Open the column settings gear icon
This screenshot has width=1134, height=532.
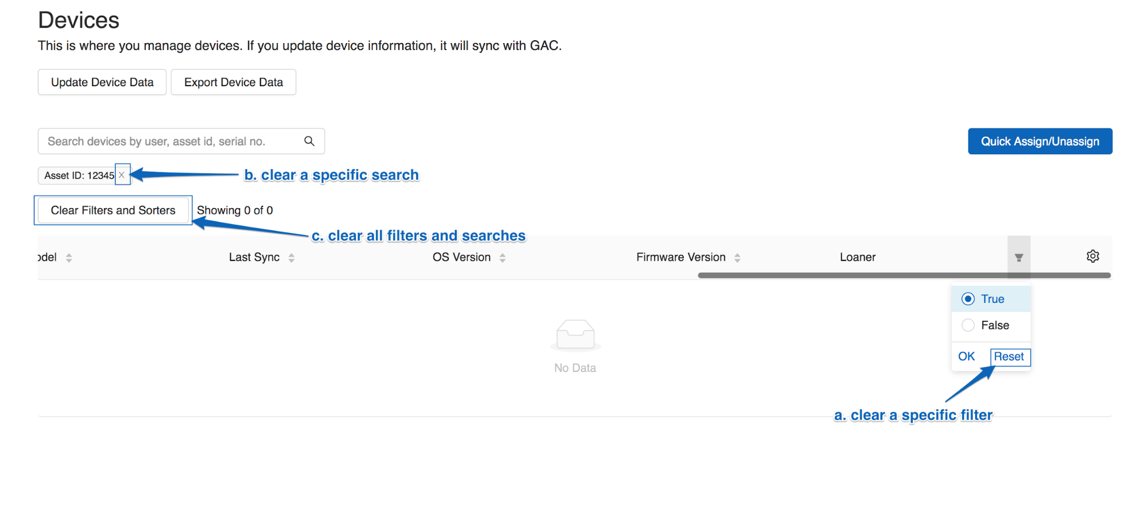(1092, 256)
